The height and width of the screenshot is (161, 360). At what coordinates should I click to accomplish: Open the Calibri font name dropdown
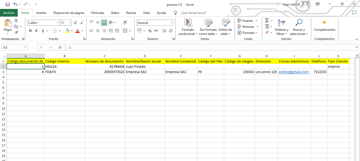coord(58,23)
